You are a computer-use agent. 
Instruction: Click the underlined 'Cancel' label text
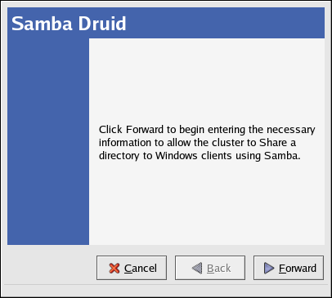(141, 269)
